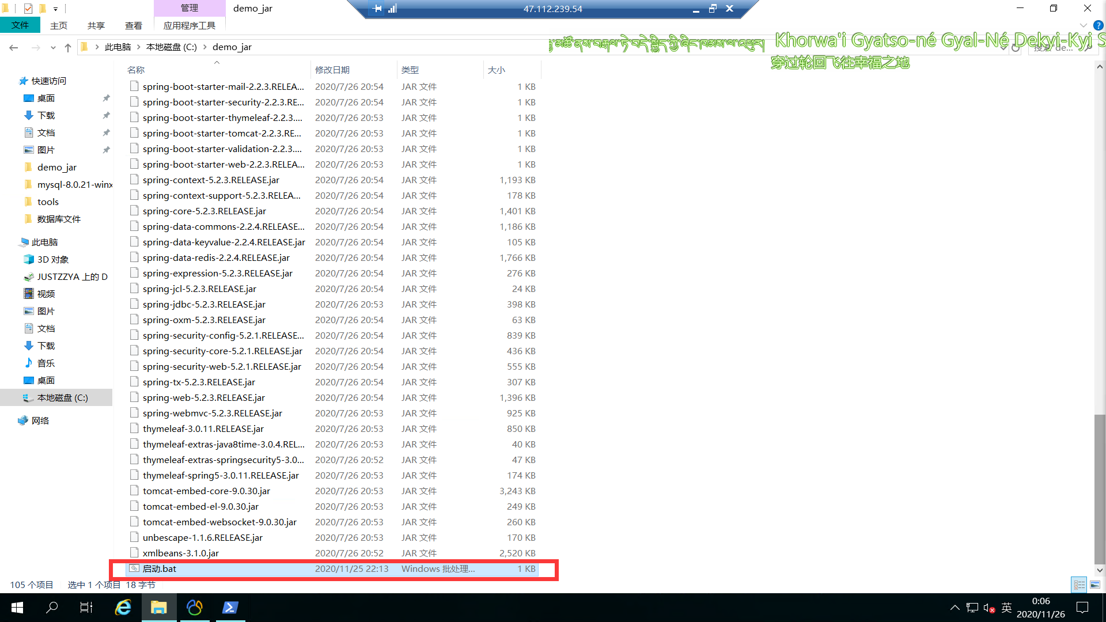Launch Internet Explorer from taskbar
This screenshot has width=1106, height=622.
(123, 608)
